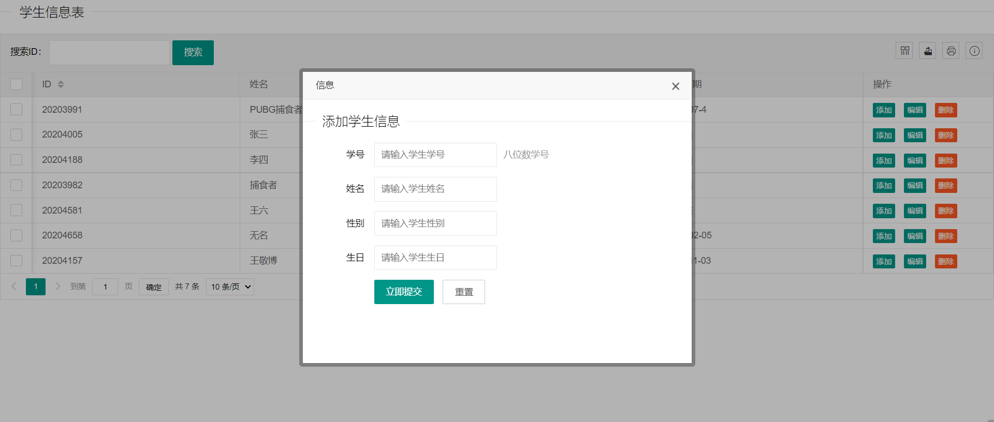The width and height of the screenshot is (994, 422).
Task: Click the 姓名 column header
Action: click(x=259, y=84)
